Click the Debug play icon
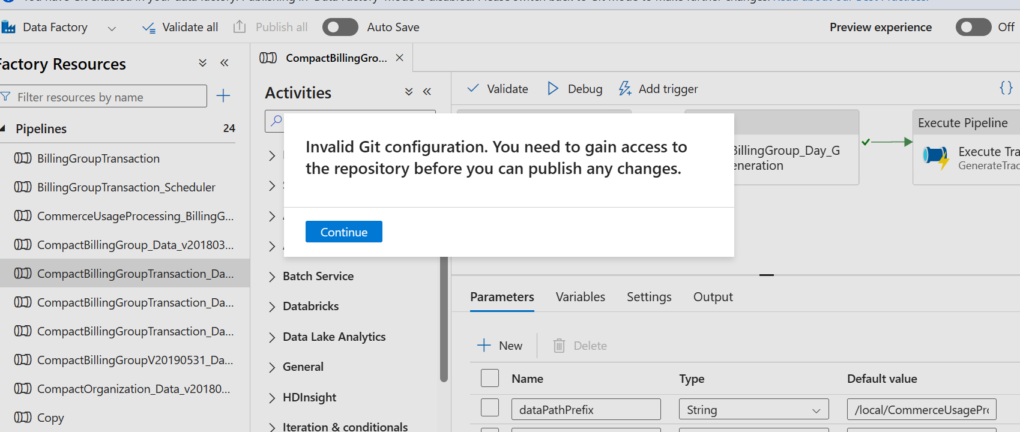This screenshot has width=1020, height=432. click(x=553, y=89)
